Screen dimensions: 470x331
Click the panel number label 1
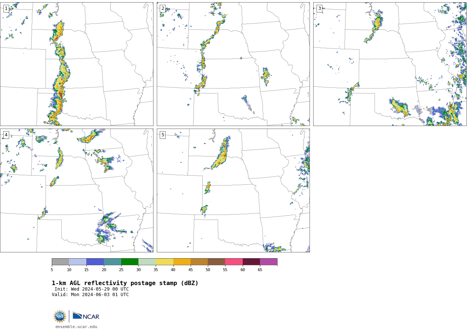click(x=6, y=8)
